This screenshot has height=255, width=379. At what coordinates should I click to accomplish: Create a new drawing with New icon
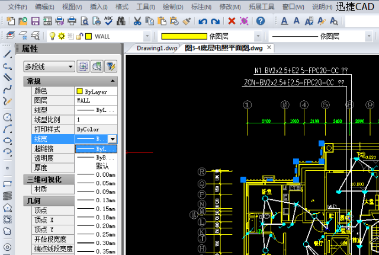(11, 21)
